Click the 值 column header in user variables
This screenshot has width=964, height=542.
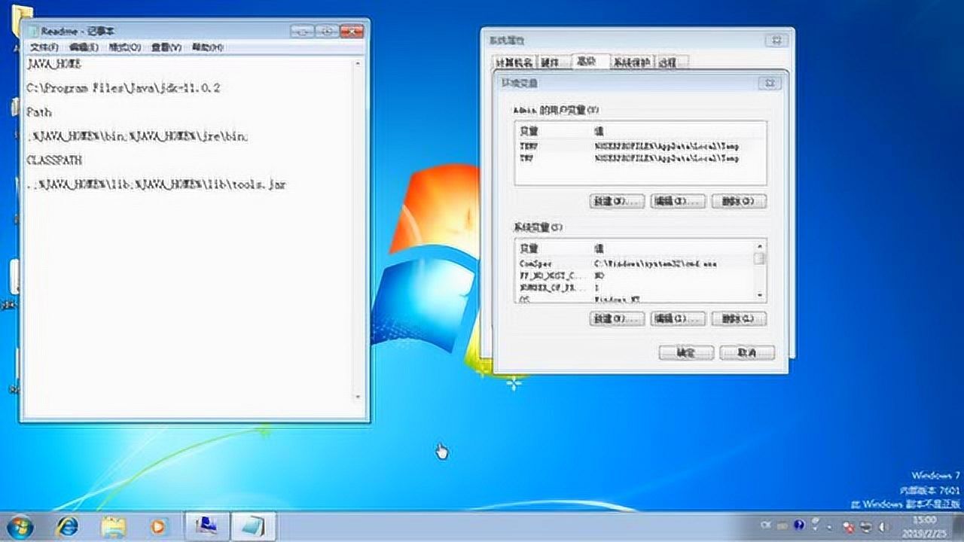pyautogui.click(x=679, y=131)
